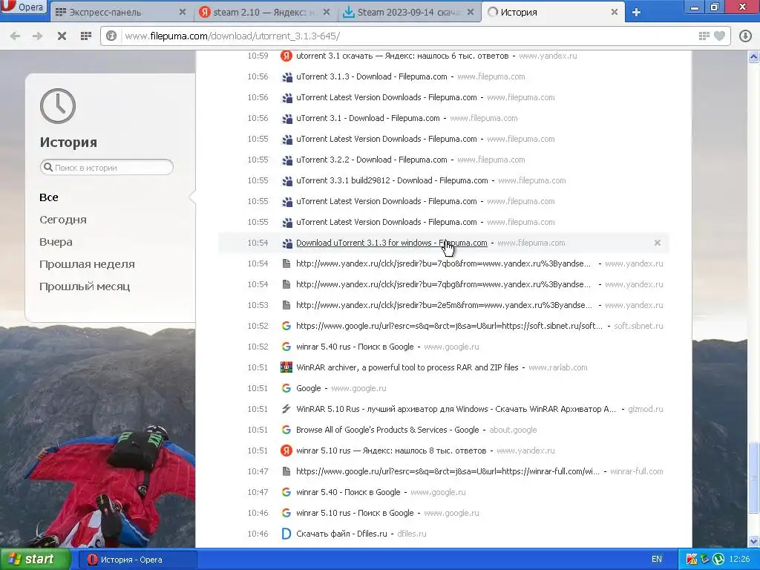The height and width of the screenshot is (570, 760).
Task: Switch to the steam 2.10 Яндекс tab
Action: pyautogui.click(x=266, y=12)
